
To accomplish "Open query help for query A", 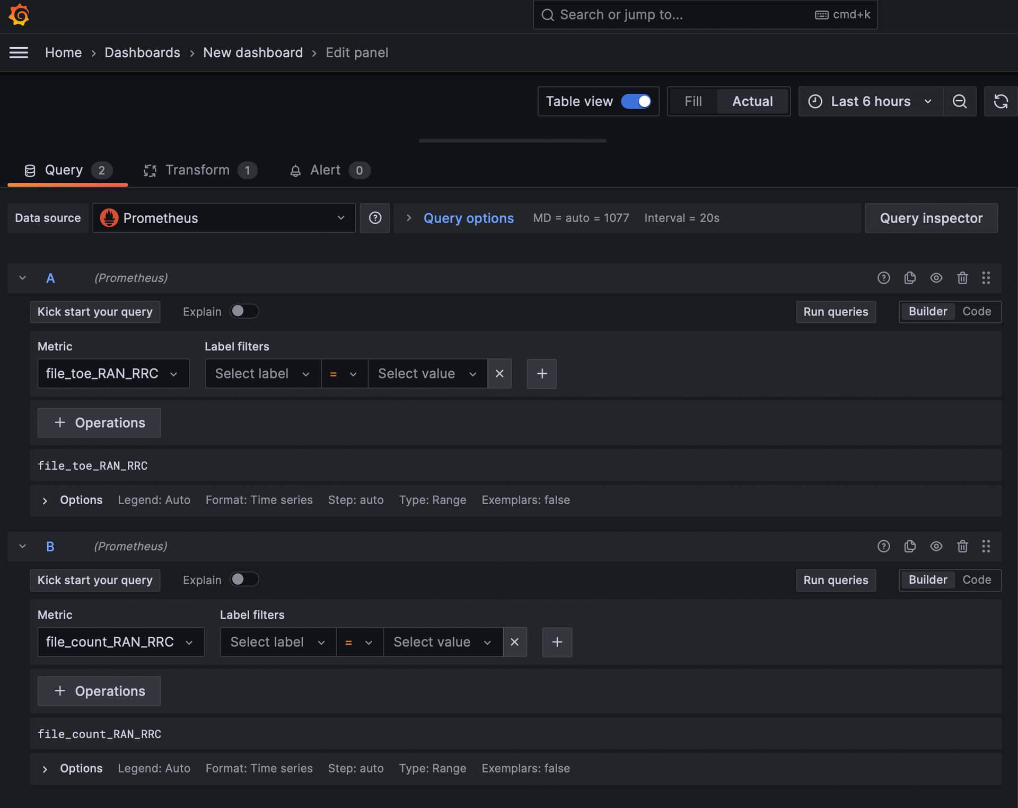I will tap(883, 278).
